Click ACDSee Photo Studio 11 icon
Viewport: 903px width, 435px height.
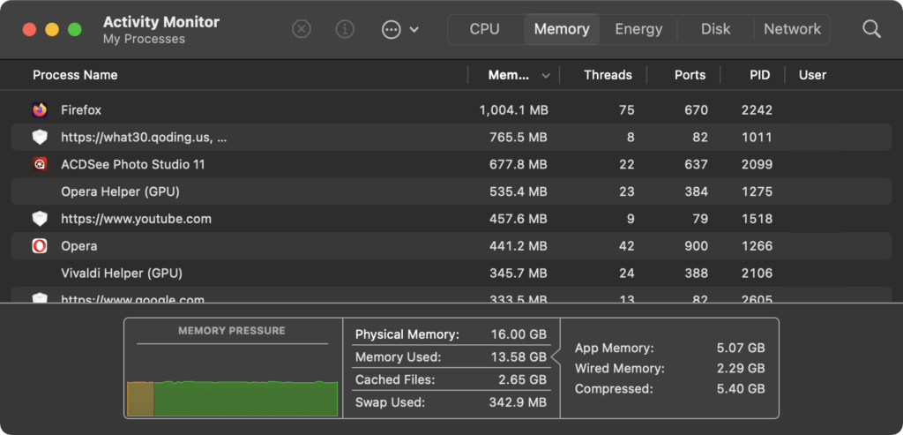[x=39, y=164]
